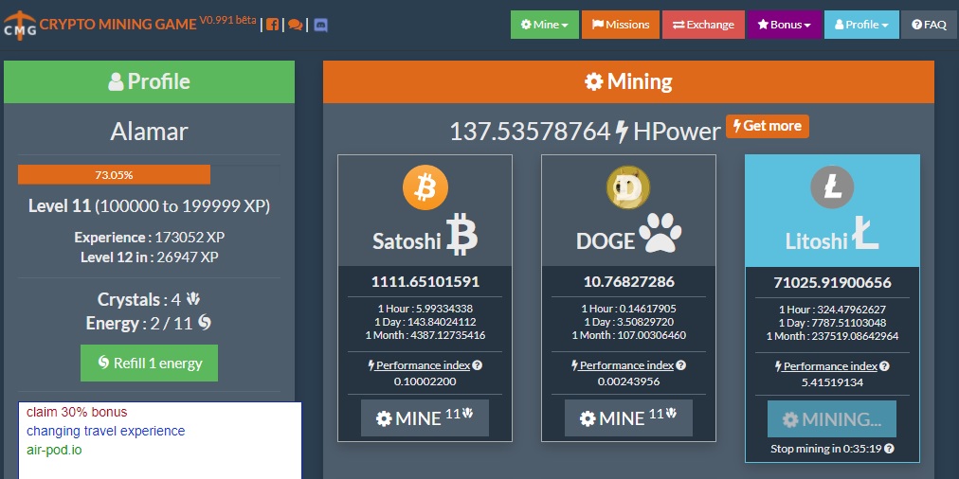The width and height of the screenshot is (959, 479).
Task: Open the chat bubbles icon
Action: click(x=296, y=25)
